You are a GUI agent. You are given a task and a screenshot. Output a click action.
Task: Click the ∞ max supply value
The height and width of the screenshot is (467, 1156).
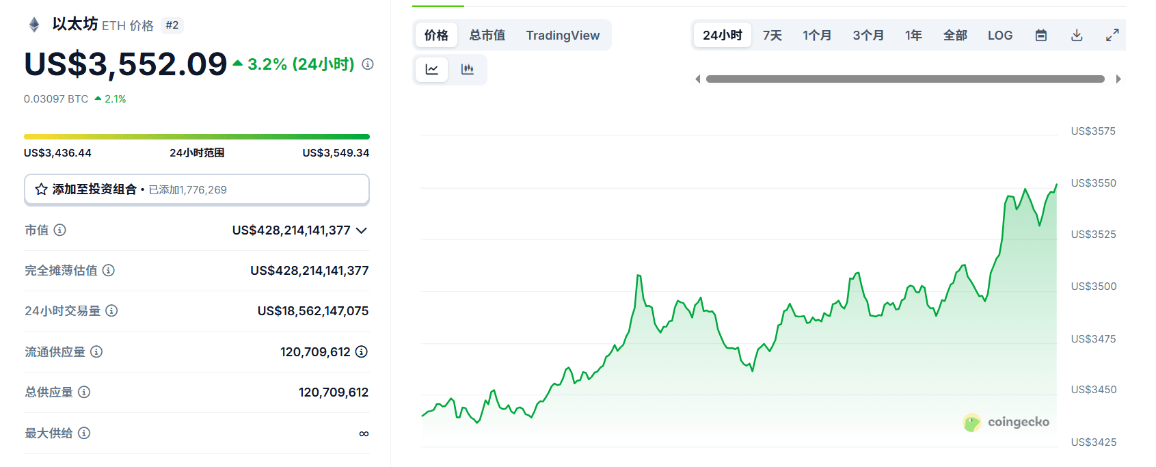pyautogui.click(x=364, y=433)
